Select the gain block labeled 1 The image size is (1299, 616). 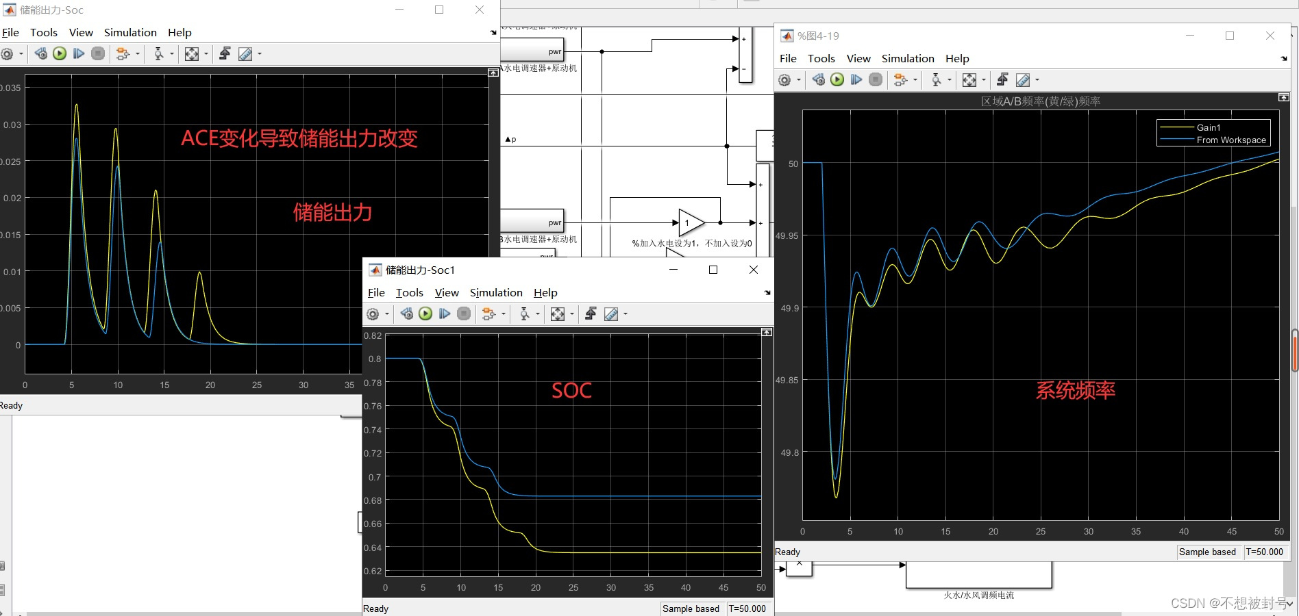click(x=691, y=223)
